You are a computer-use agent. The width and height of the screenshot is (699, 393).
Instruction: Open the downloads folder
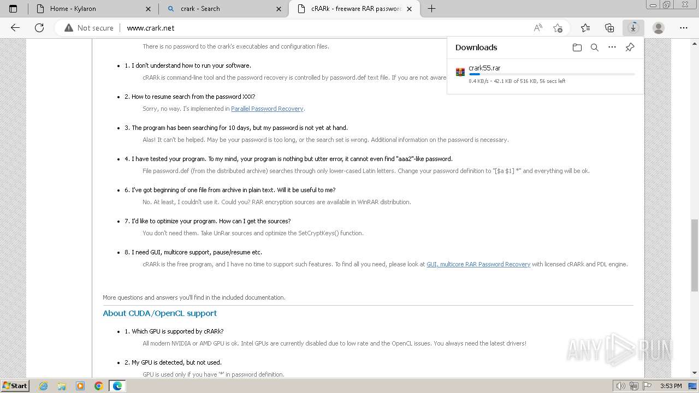[x=577, y=47]
